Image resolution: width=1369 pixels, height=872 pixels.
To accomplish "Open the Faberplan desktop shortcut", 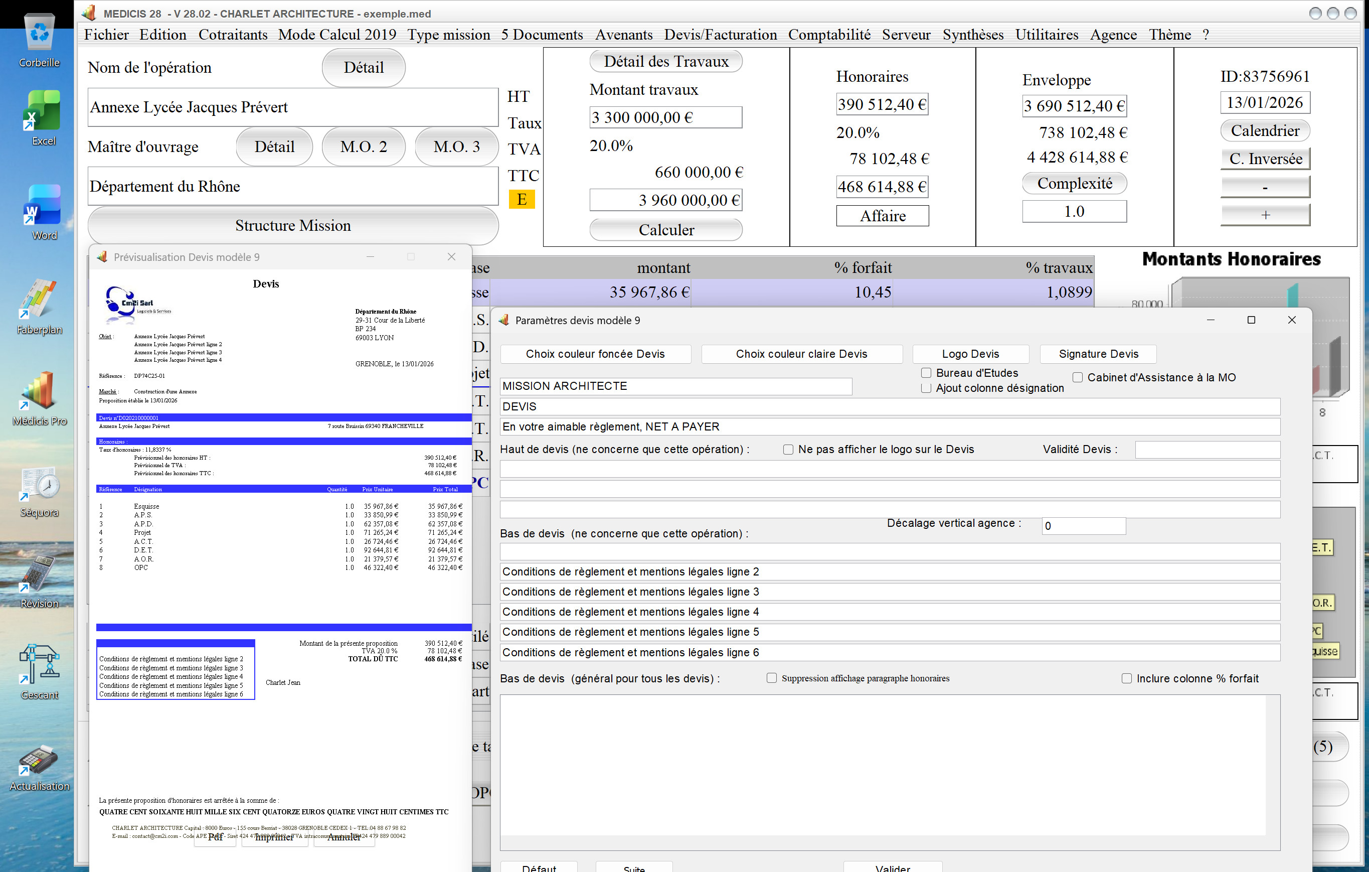I will coord(39,307).
